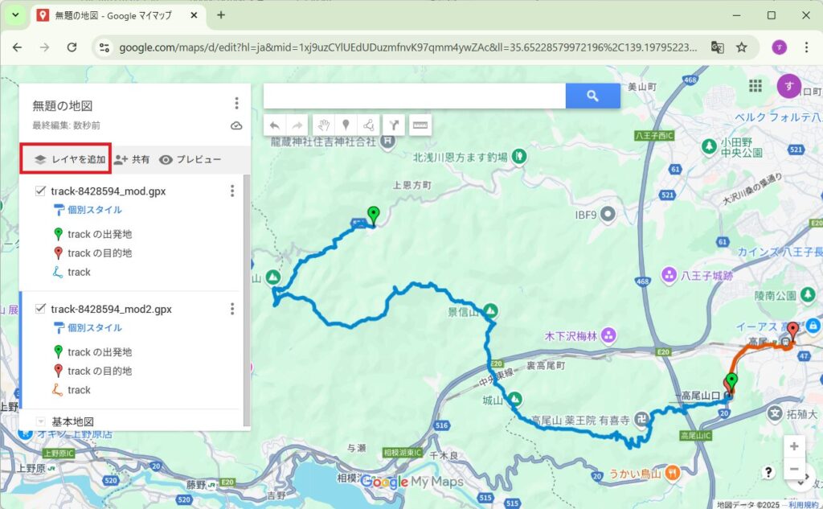Image resolution: width=823 pixels, height=509 pixels.
Task: Open options menu for track-8428594_mod2.gpx layer
Action: point(232,309)
